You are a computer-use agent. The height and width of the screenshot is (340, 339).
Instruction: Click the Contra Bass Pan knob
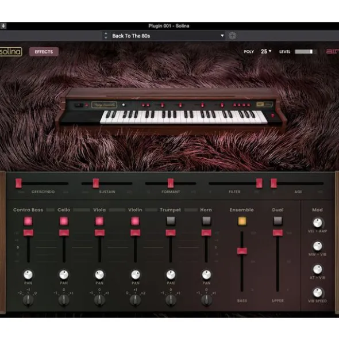click(28, 274)
